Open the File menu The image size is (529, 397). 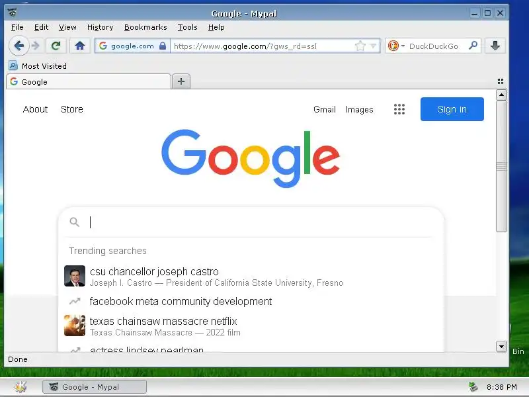17,27
